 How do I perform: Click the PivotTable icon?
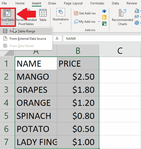click(7, 13)
